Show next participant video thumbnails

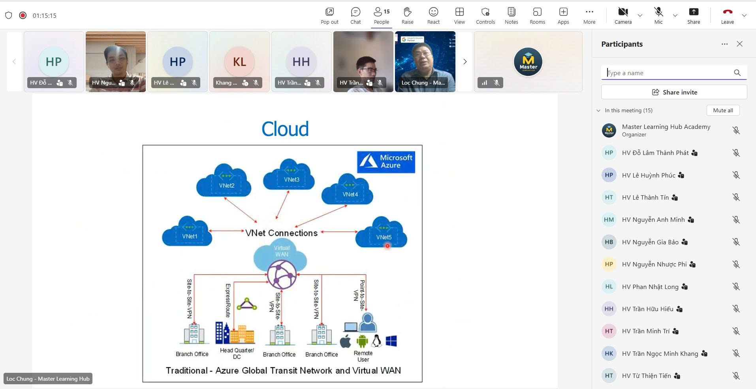tap(465, 62)
